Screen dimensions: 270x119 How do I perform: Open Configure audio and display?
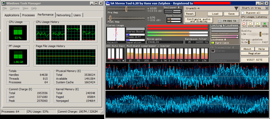pos(199,20)
